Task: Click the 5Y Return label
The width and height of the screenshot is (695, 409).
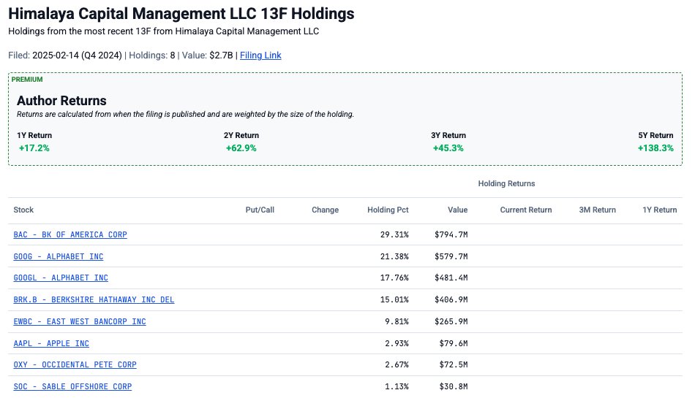Action: tap(655, 135)
